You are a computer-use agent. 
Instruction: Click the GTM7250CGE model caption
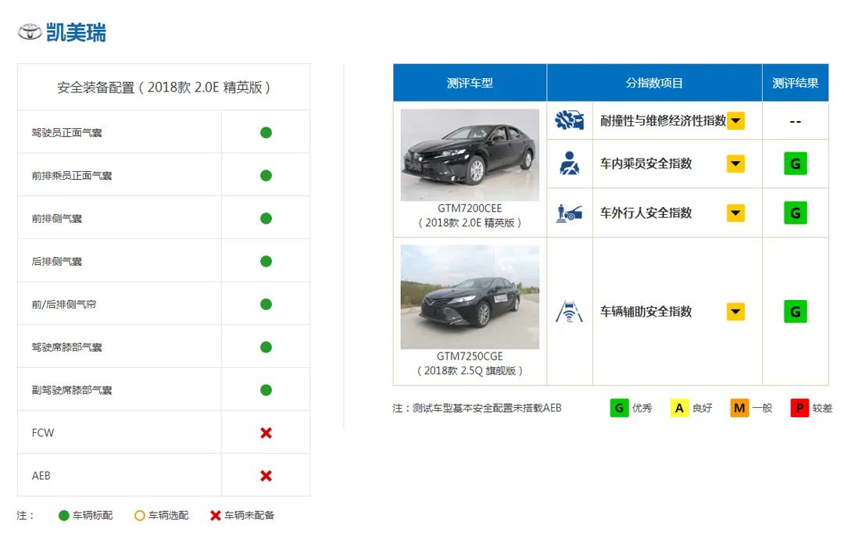point(470,363)
